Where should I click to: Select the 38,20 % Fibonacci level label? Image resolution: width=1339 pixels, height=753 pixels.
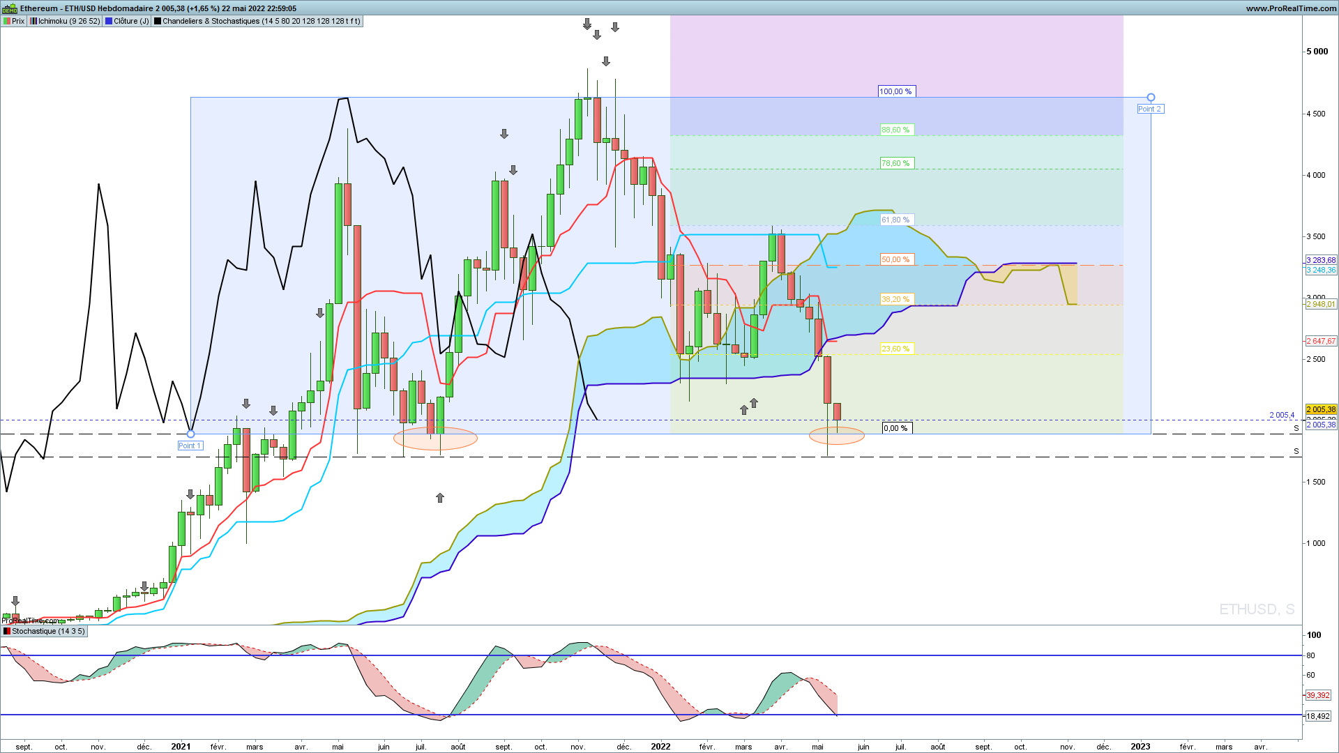pyautogui.click(x=896, y=299)
